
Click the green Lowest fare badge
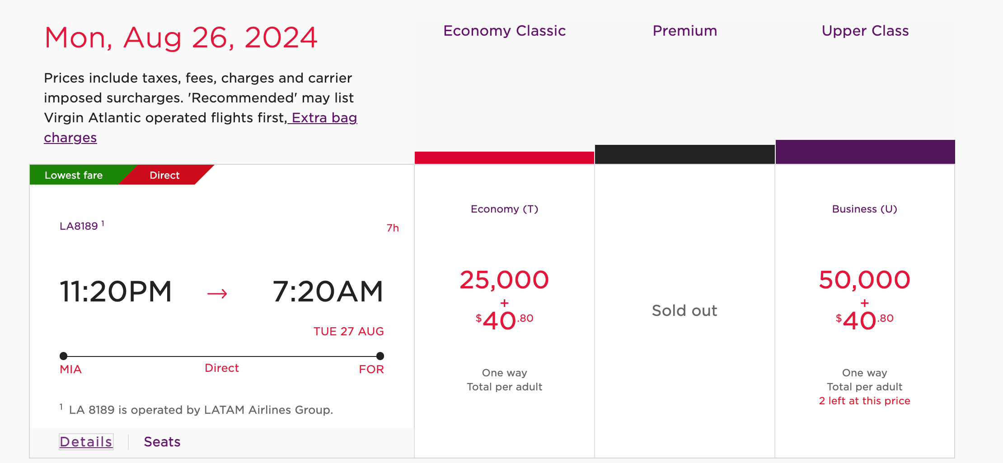tap(74, 175)
